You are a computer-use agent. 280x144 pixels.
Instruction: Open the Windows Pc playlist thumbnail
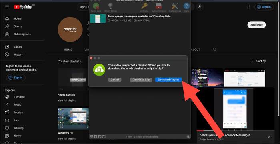73,118
